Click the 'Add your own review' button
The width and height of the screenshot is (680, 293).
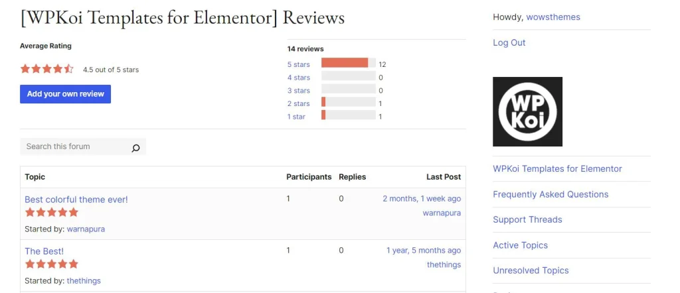[x=66, y=94]
